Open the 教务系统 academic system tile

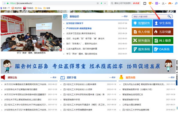[x=142, y=49]
